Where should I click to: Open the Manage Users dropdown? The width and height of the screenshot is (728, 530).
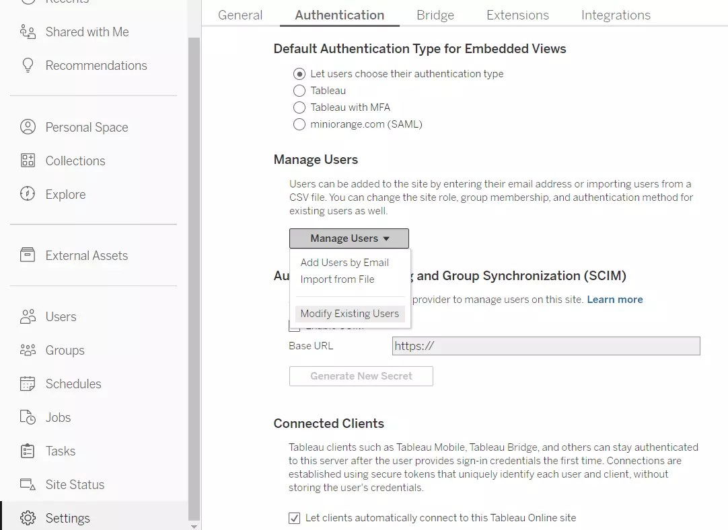click(349, 238)
